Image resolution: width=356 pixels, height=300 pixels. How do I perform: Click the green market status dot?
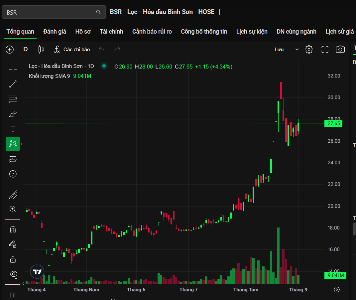coord(104,66)
